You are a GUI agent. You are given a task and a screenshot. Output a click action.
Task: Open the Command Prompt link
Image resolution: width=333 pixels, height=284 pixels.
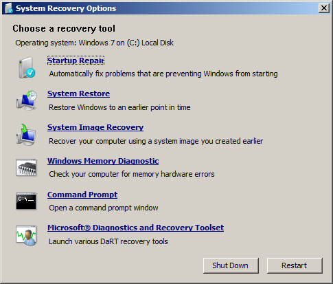(82, 195)
